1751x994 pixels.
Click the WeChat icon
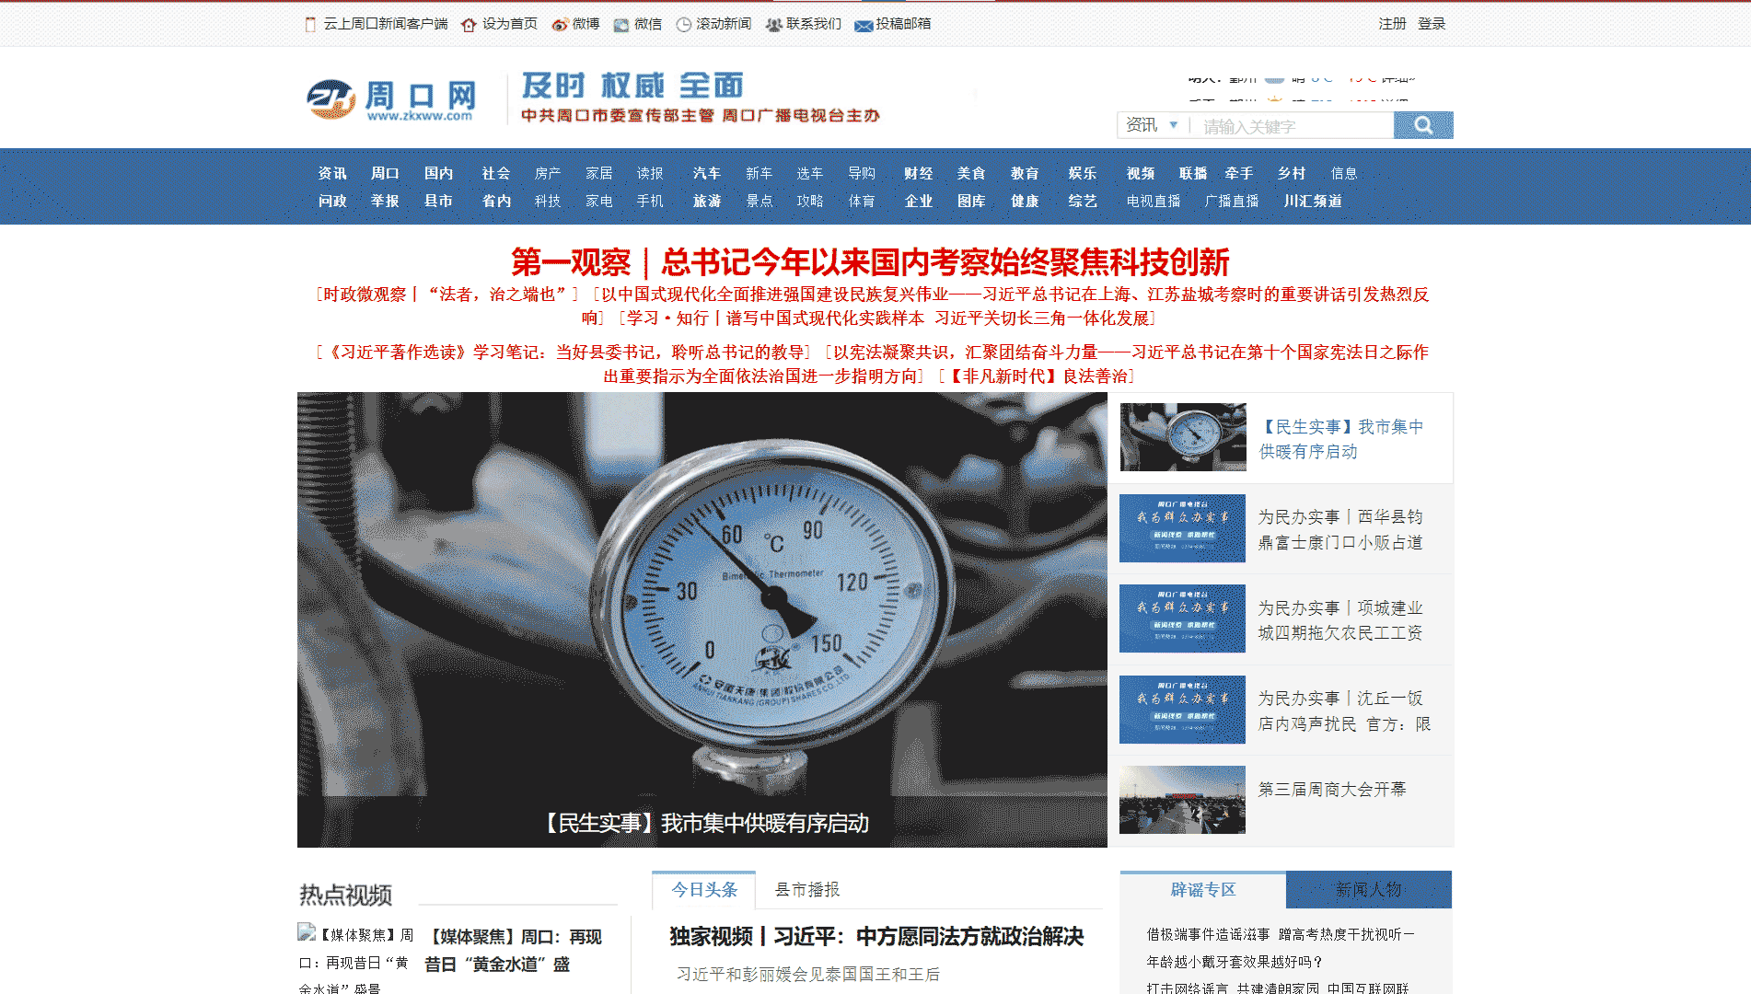click(621, 25)
